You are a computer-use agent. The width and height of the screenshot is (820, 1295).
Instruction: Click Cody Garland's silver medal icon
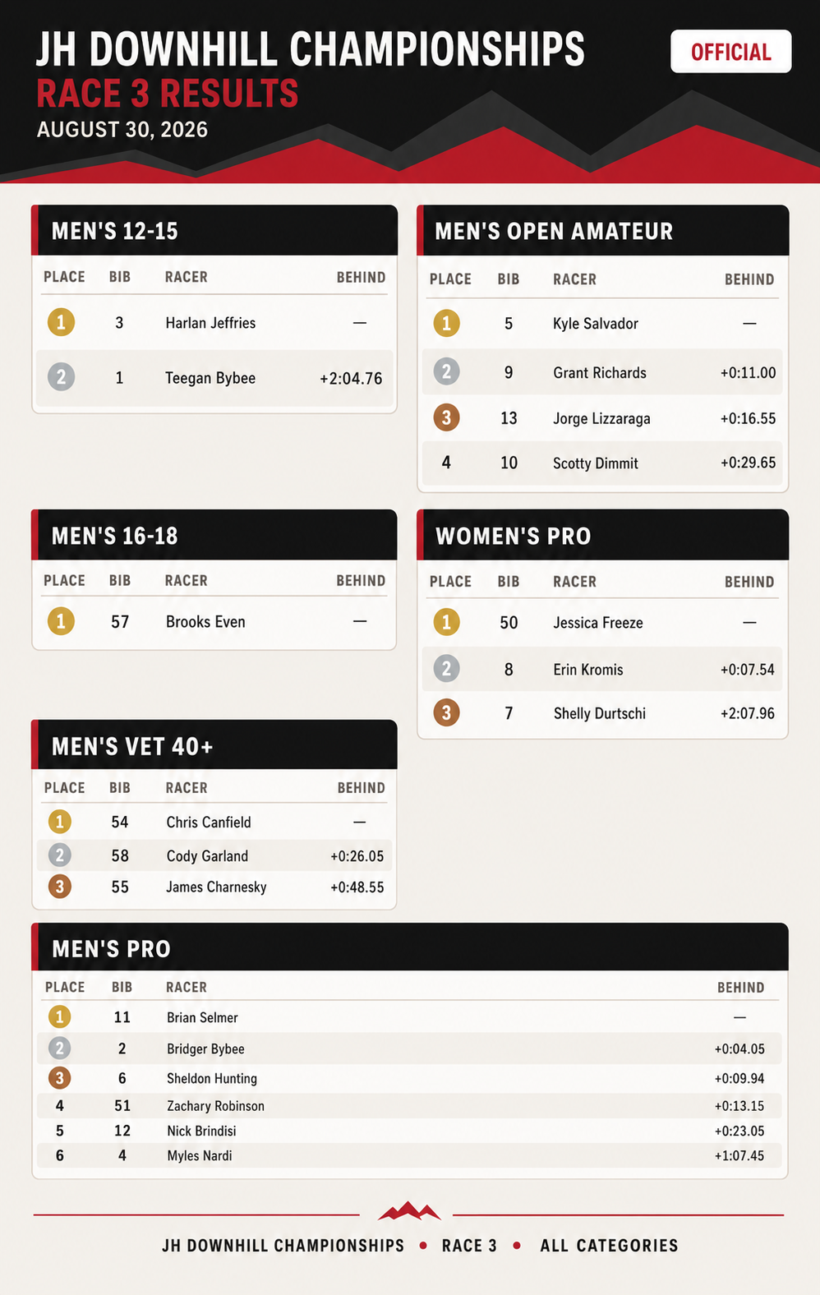(x=59, y=855)
